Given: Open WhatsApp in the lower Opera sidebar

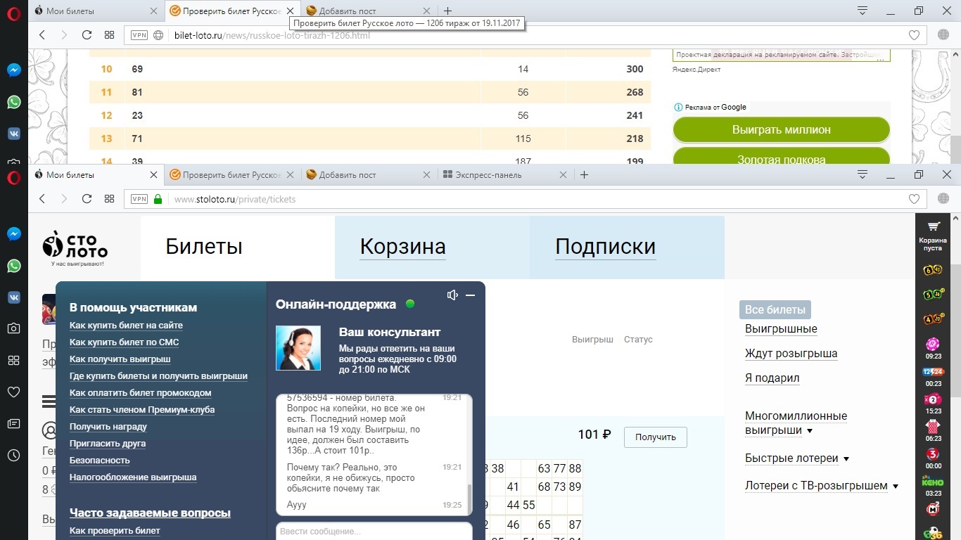Looking at the screenshot, I should [x=14, y=266].
